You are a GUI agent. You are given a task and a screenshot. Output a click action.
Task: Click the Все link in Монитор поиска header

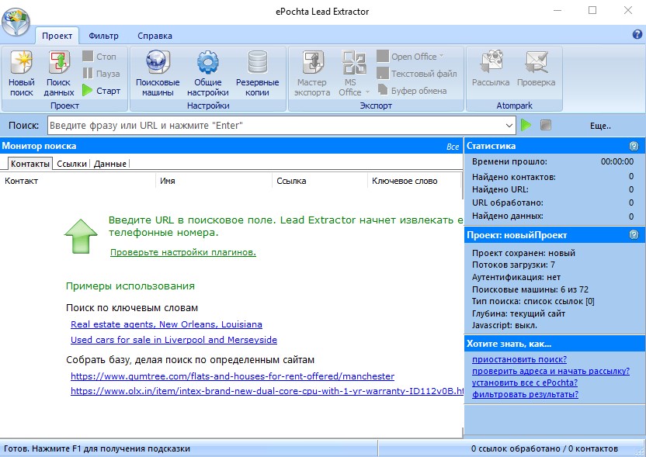(x=453, y=147)
